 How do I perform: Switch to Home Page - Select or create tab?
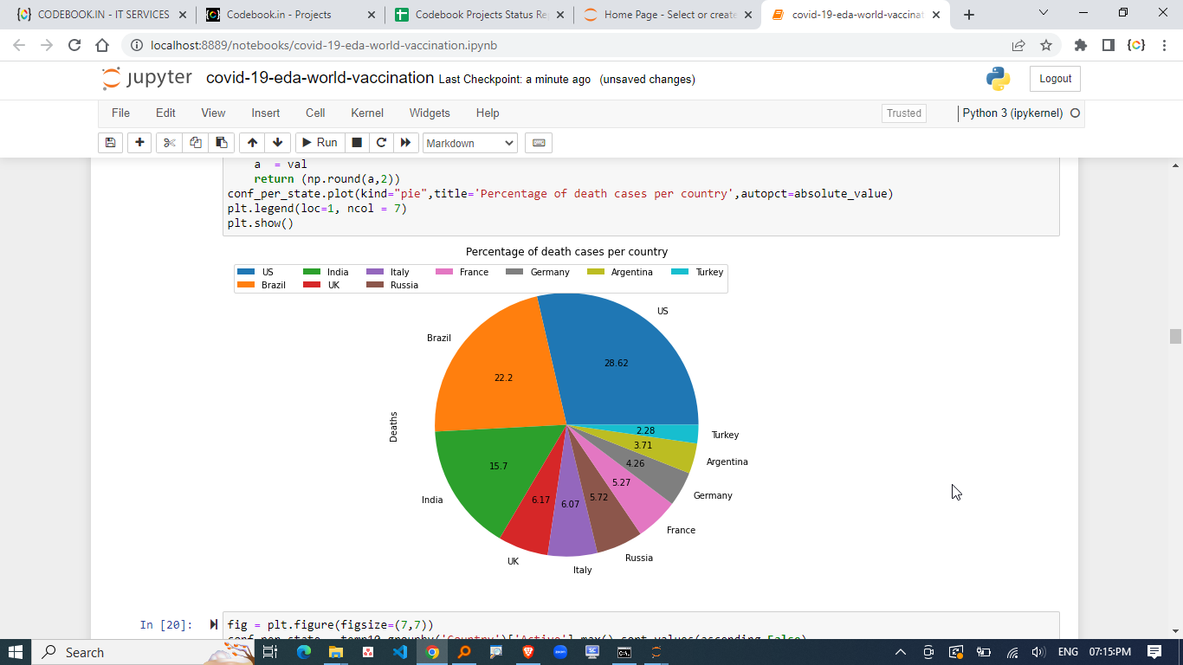667,15
